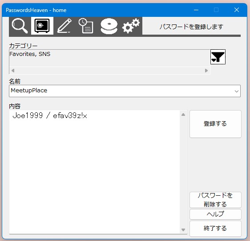Minimize the PasswordsHeaven window

[196, 10]
